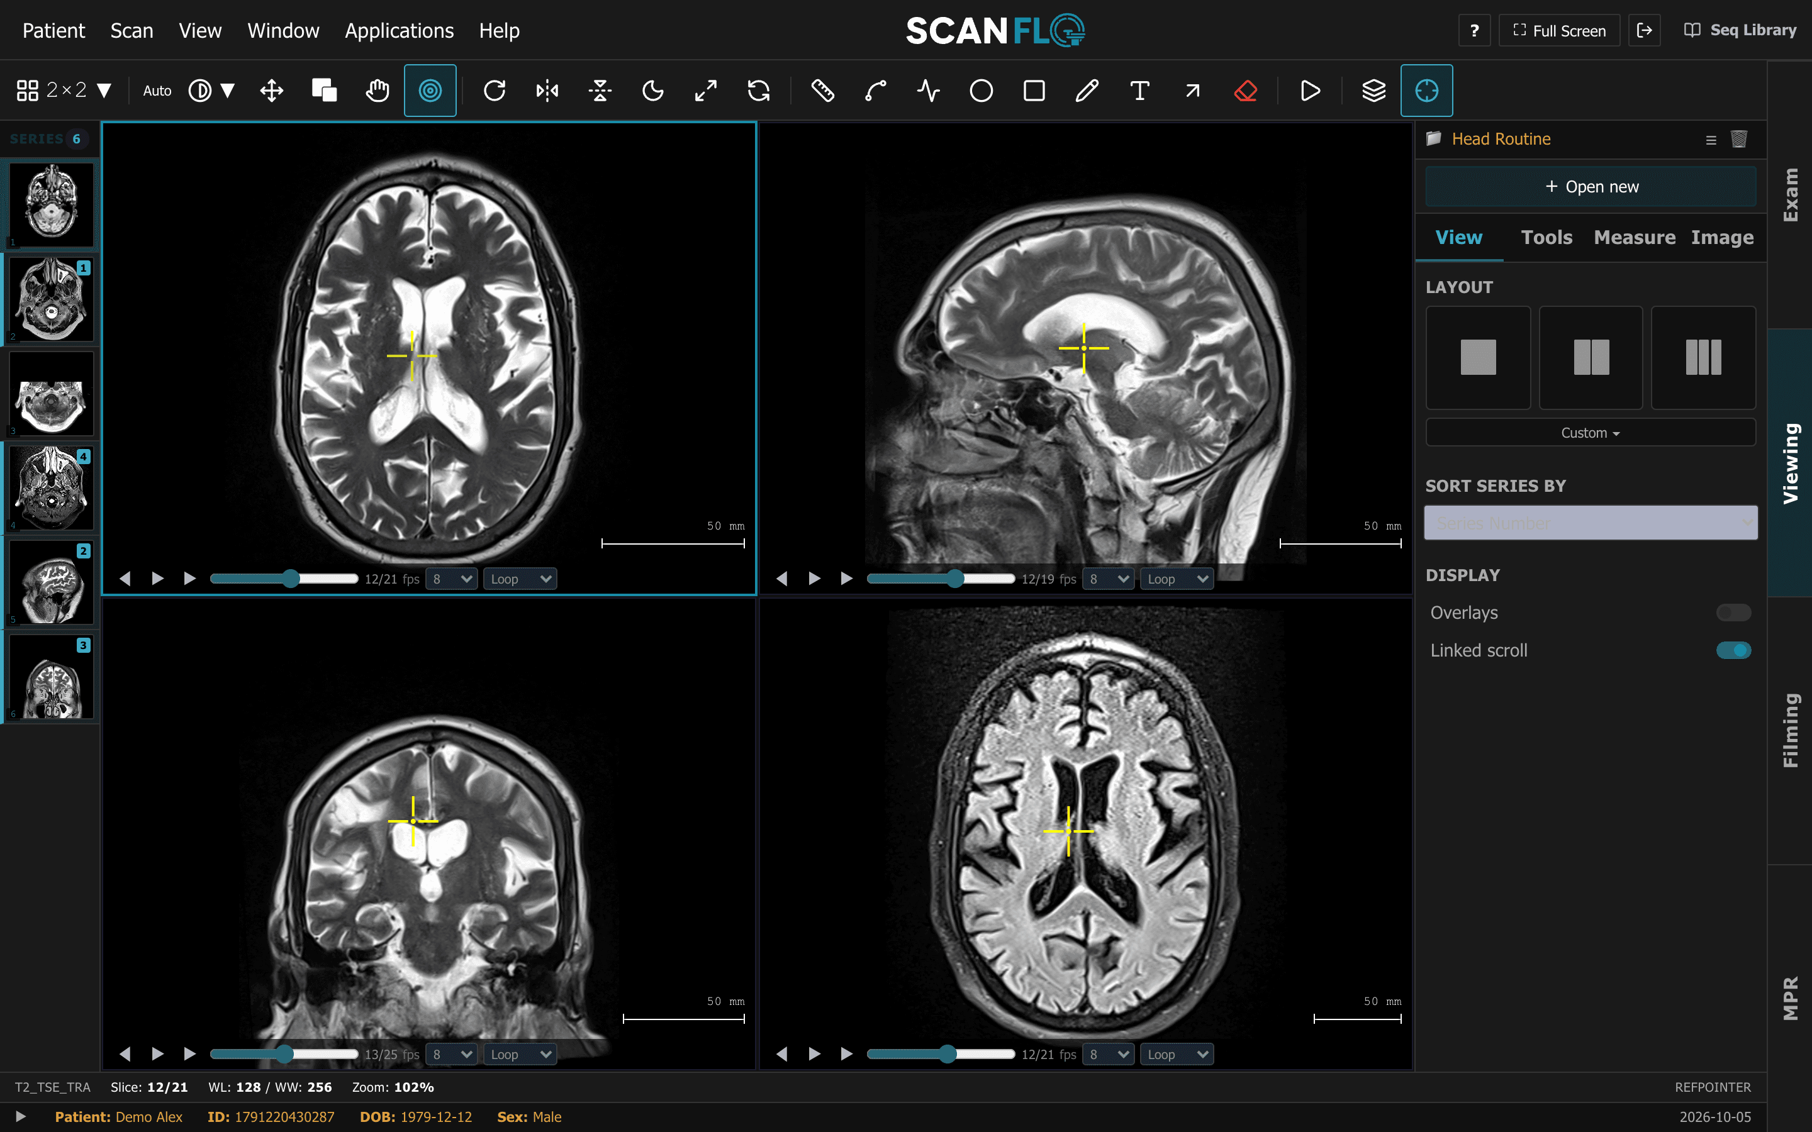Select the rectangle ROI tool
This screenshot has height=1132, width=1812.
pos(1034,91)
